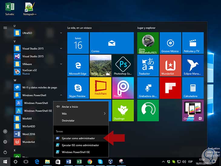Screen dimensions: 221x166
Task: Open the Duolingo tile
Action: click(123, 110)
